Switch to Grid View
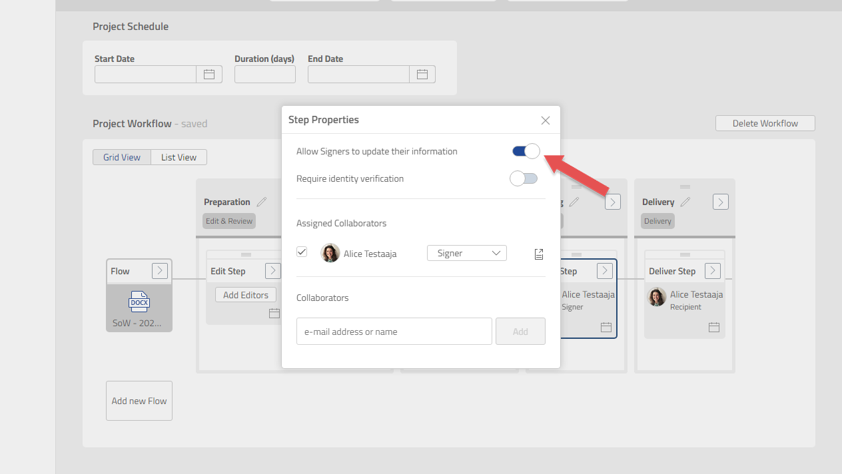Image resolution: width=842 pixels, height=474 pixels. pos(122,157)
